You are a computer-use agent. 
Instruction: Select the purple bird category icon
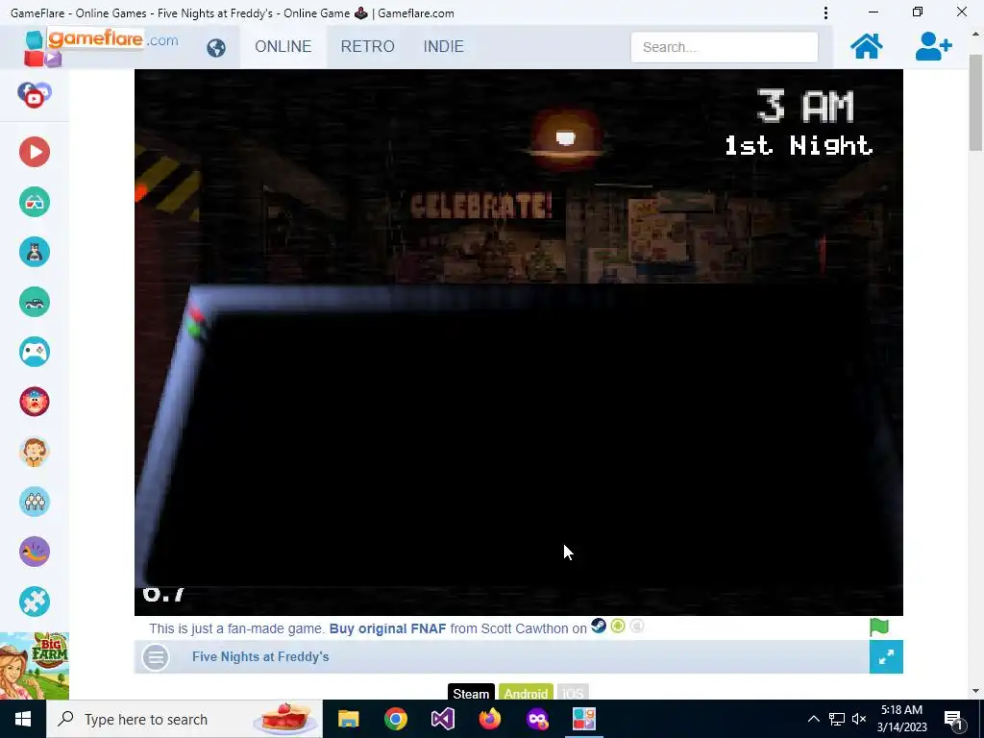coord(35,552)
